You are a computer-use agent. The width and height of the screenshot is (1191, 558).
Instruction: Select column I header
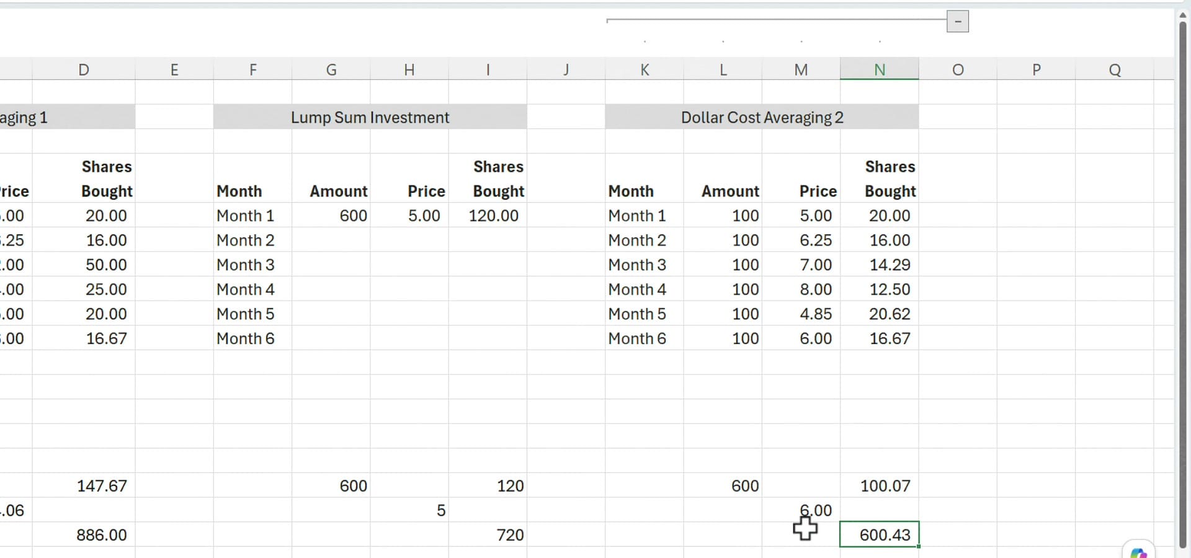[x=488, y=69]
